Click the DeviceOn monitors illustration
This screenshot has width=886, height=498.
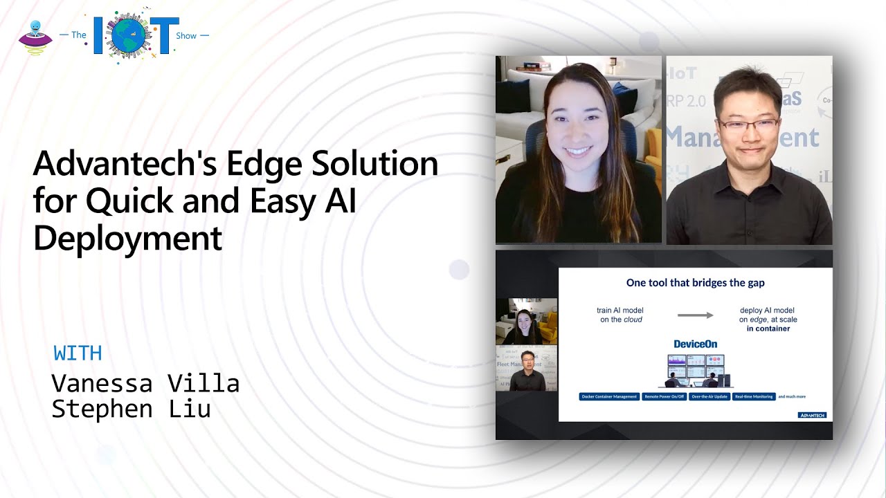coord(695,370)
